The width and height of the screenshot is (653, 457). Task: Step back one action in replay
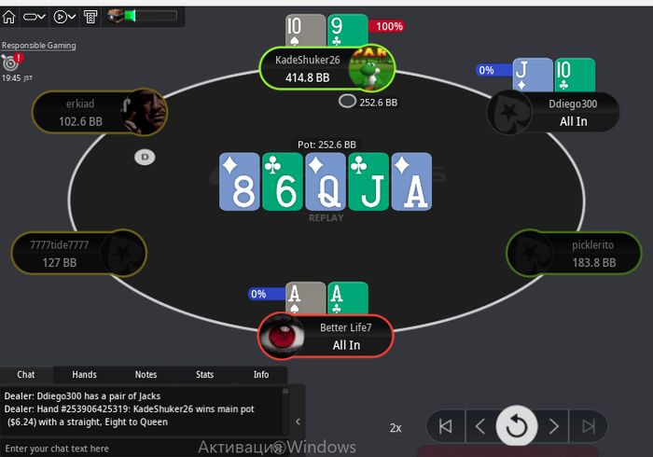480,426
